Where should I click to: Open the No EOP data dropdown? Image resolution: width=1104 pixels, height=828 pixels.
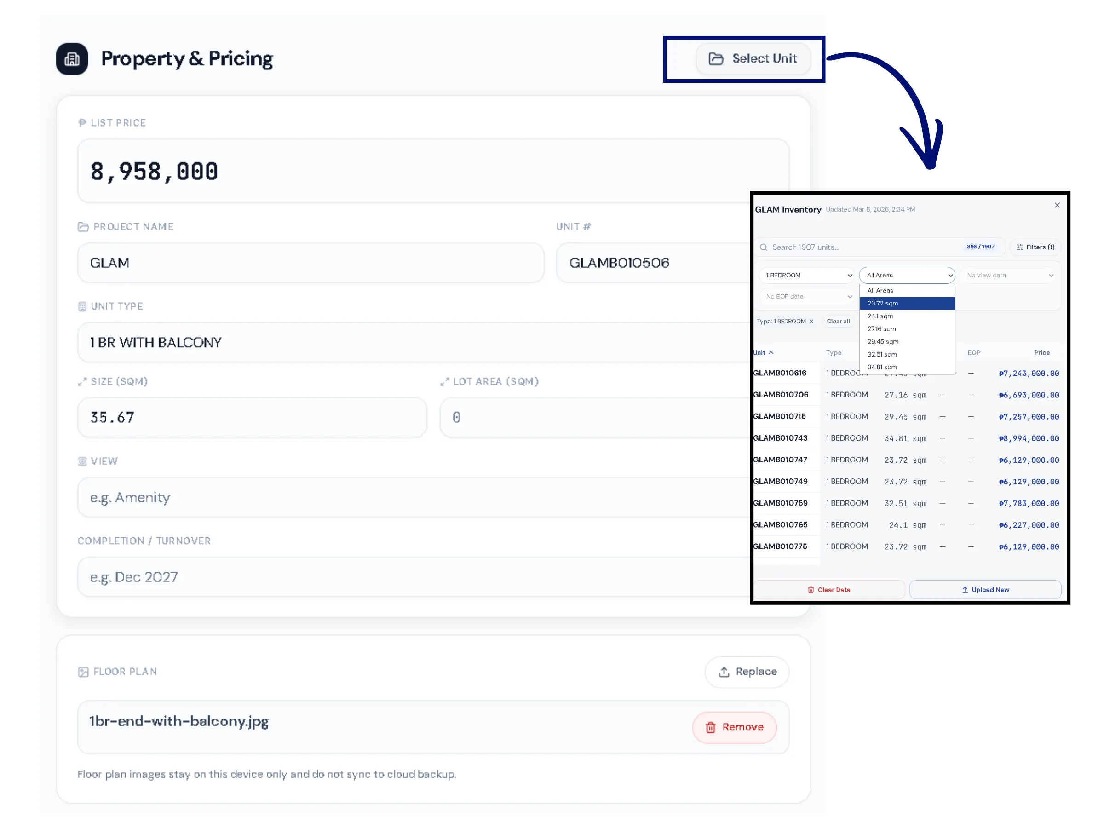point(806,296)
